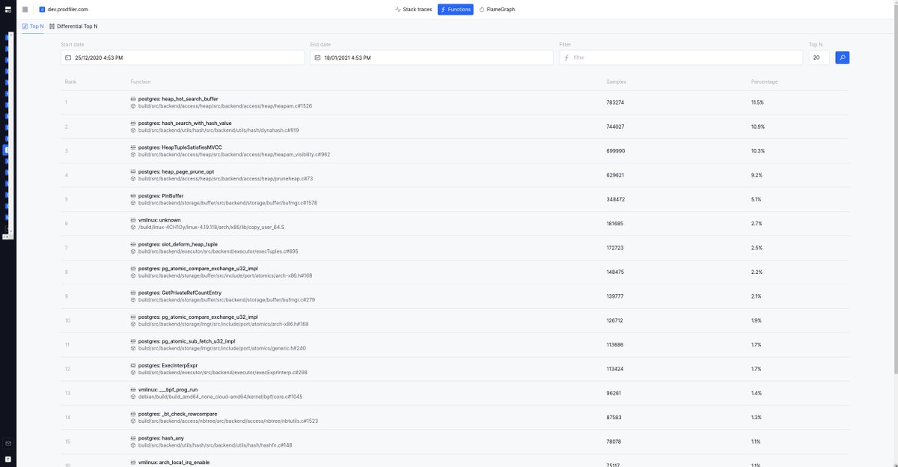Click executable icon beside postgres: hash_any
The height and width of the screenshot is (467, 898).
133,438
